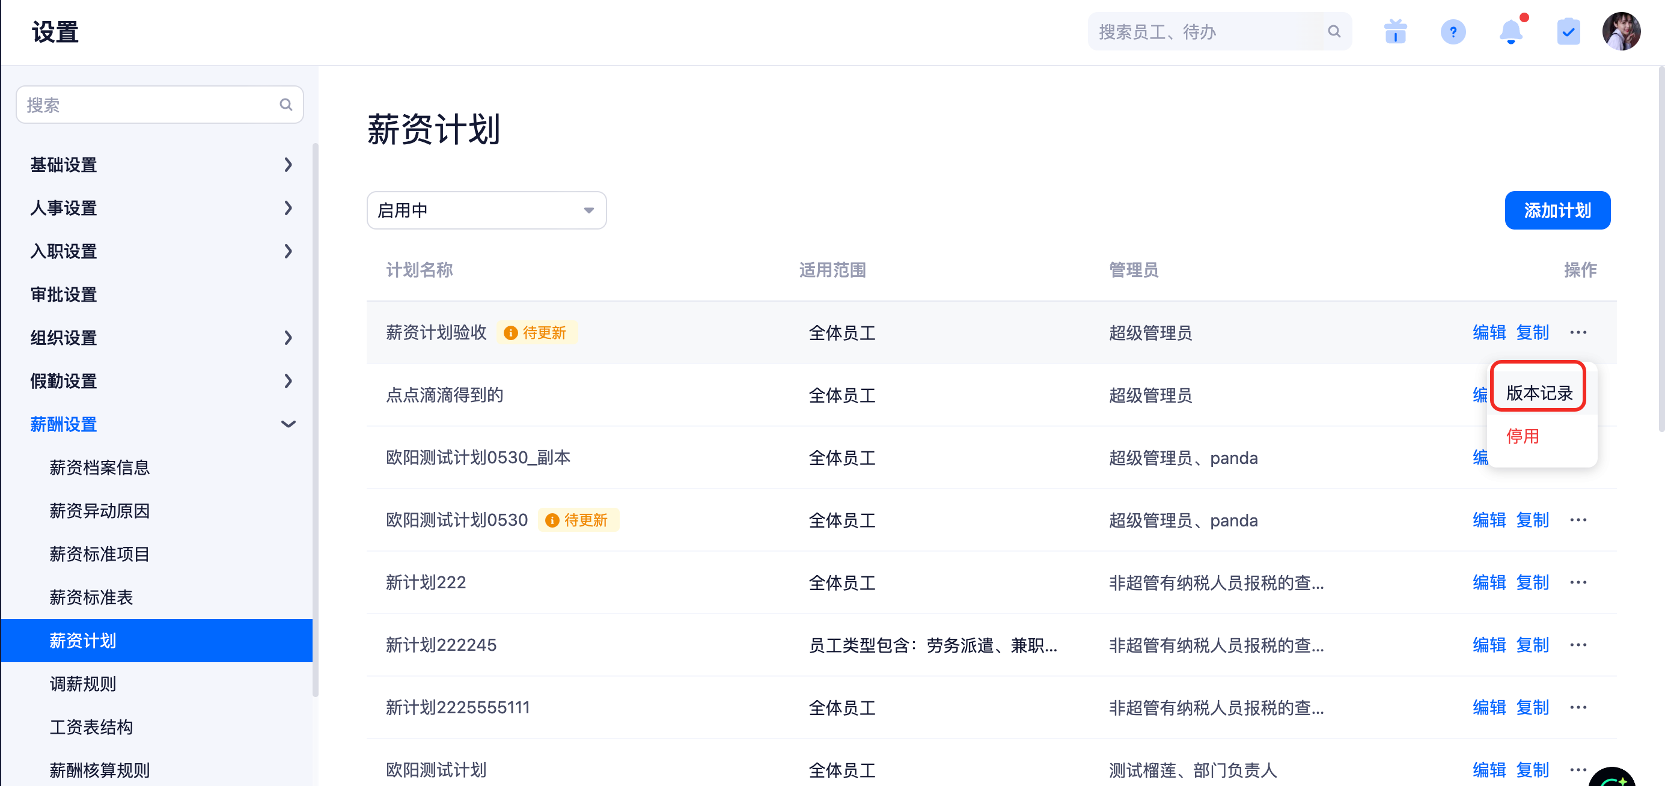
Task: Click 复制 for 欧阳测试计划 row
Action: click(1533, 770)
